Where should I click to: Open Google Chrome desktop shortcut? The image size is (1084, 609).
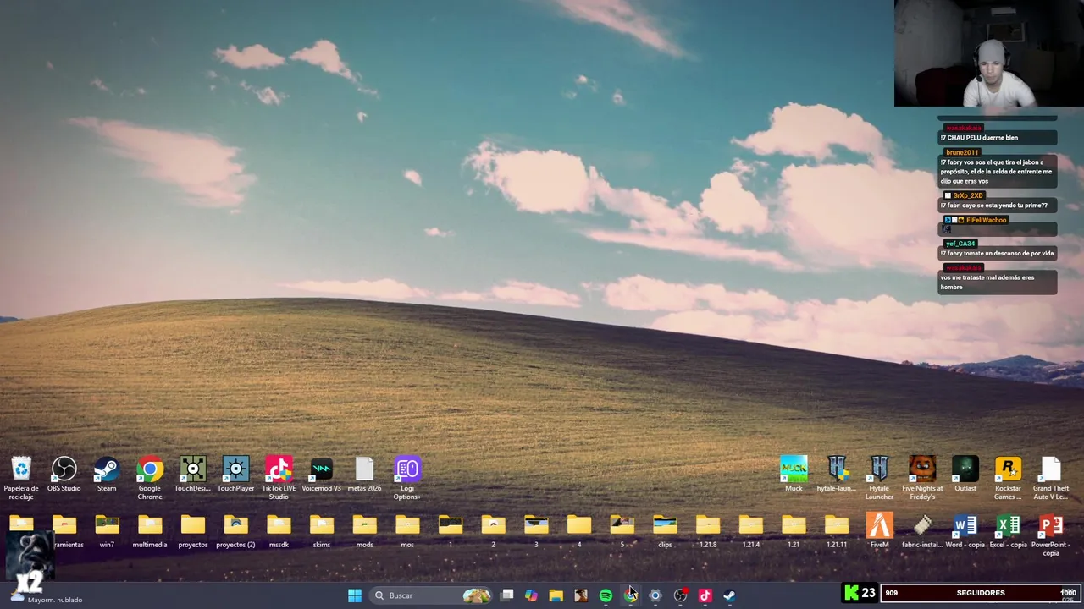(150, 478)
